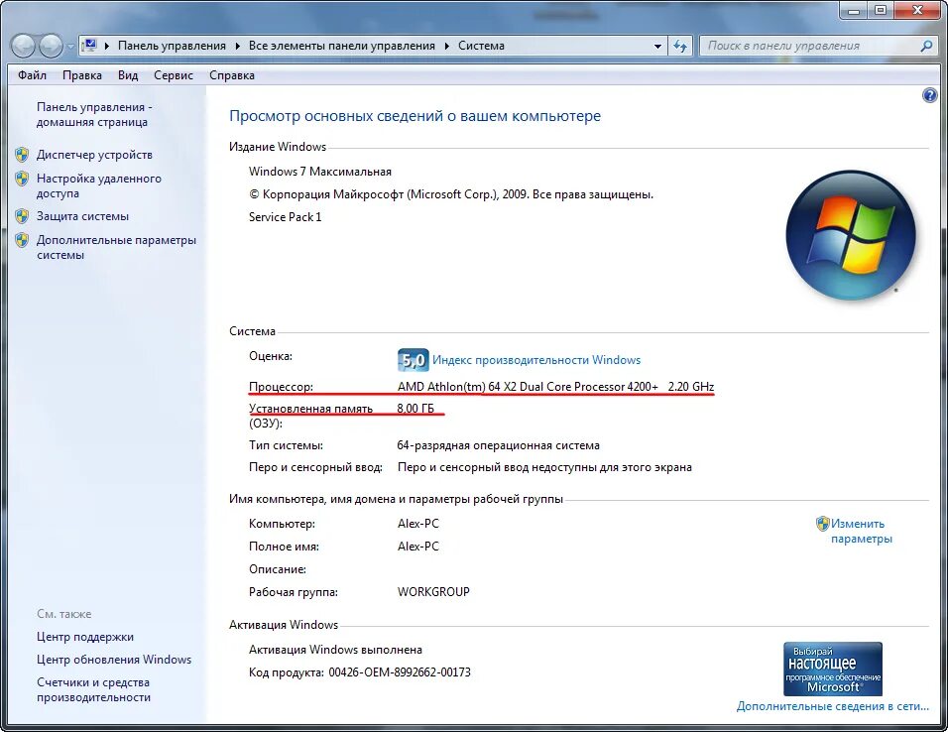
Task: Click the magnifier search icon
Action: [925, 46]
